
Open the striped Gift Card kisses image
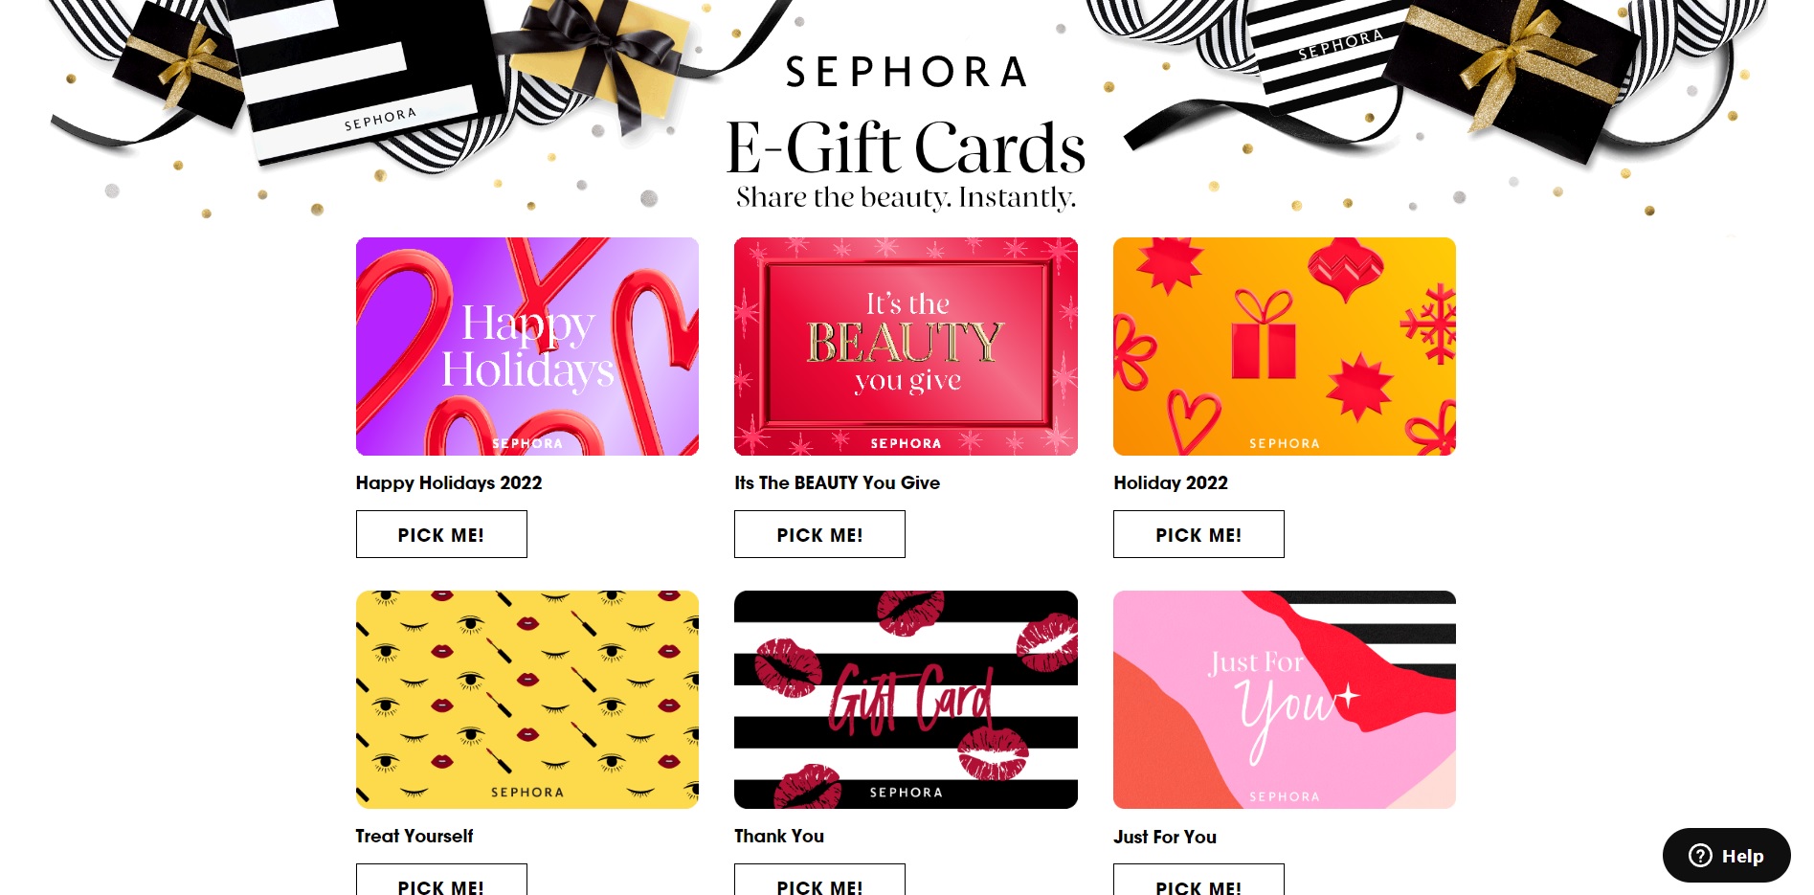pos(906,700)
